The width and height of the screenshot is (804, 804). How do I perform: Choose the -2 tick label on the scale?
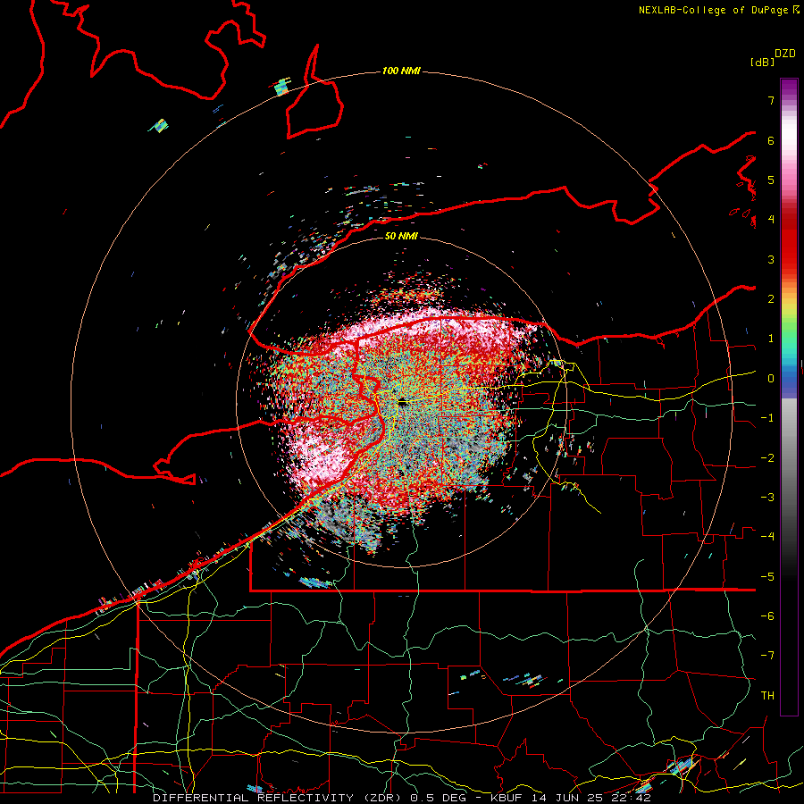[767, 458]
